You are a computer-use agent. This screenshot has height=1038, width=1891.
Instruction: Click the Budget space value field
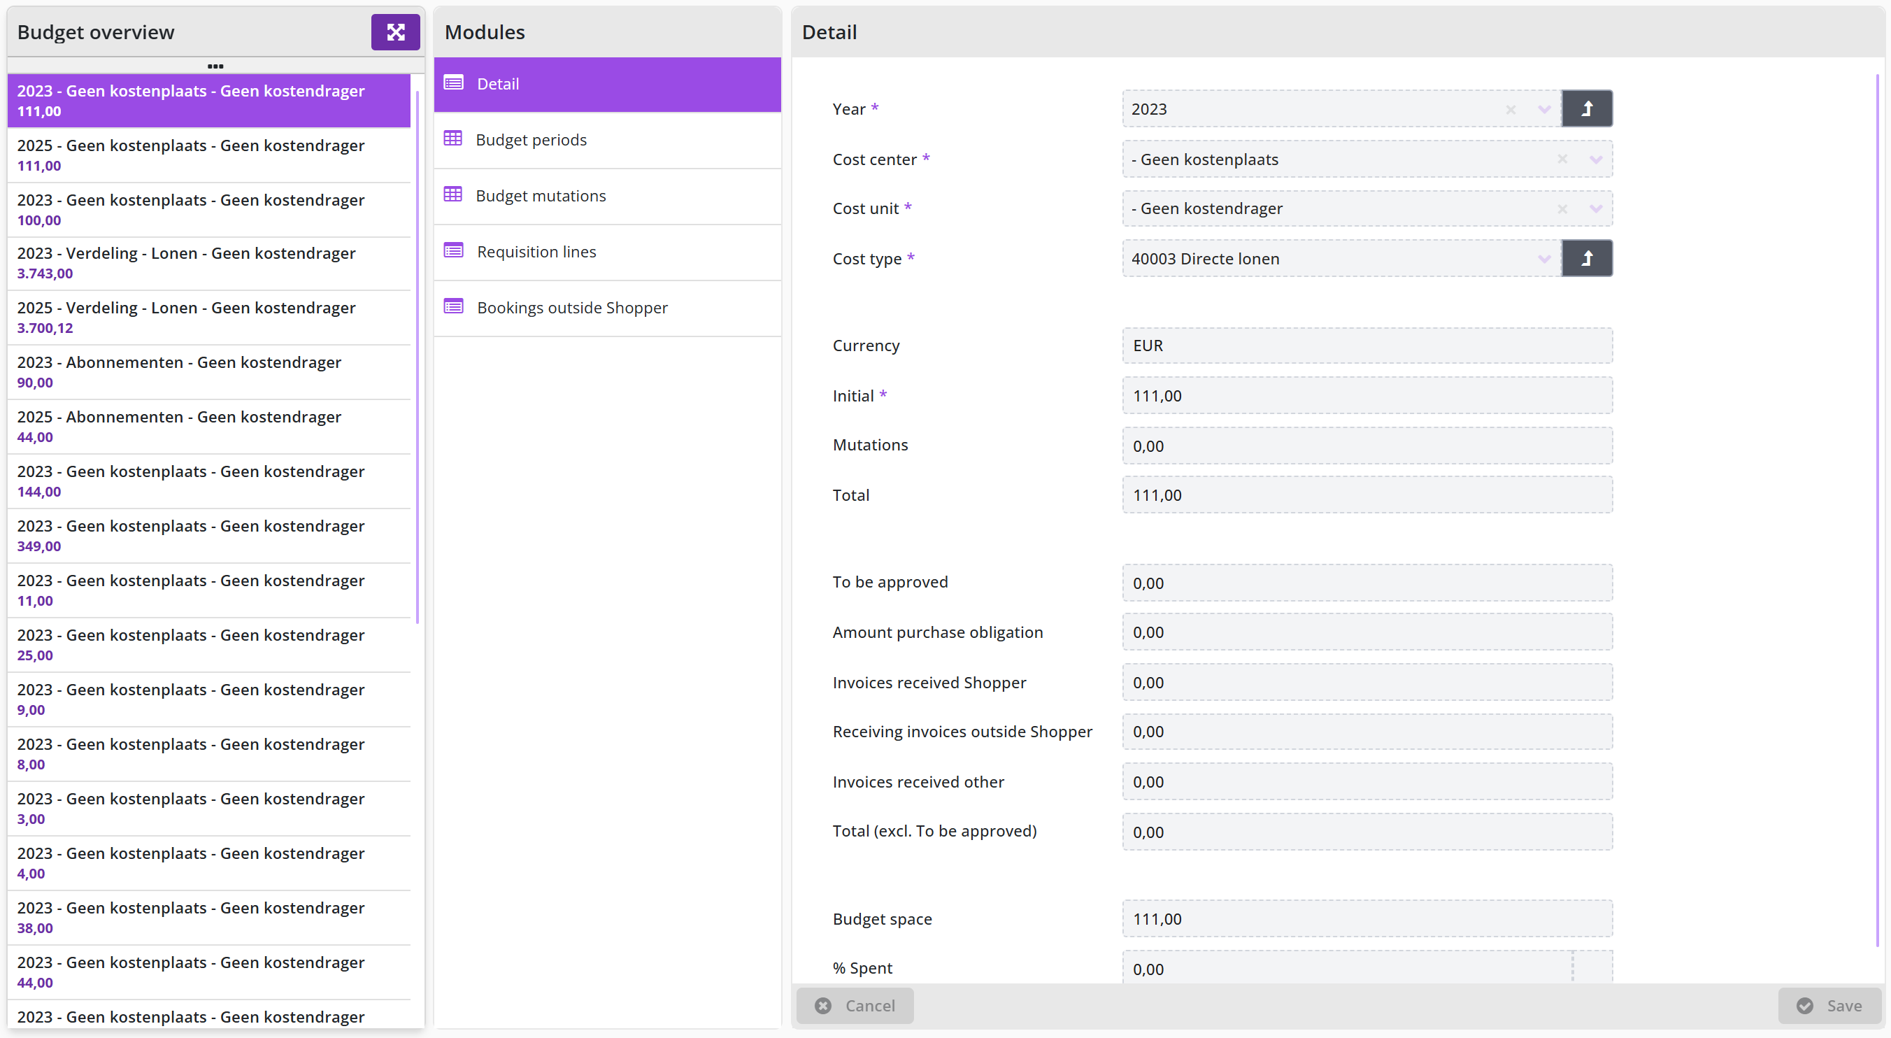coord(1367,919)
